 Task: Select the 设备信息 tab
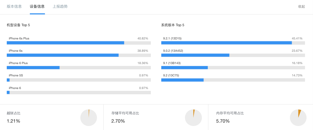click(x=37, y=6)
